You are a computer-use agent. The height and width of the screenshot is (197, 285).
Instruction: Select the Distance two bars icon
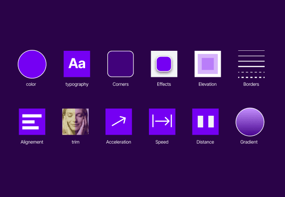[206, 121]
